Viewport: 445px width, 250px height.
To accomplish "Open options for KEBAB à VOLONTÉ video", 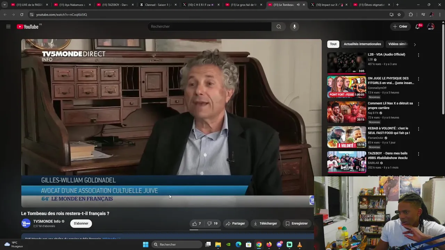I will 418,129.
